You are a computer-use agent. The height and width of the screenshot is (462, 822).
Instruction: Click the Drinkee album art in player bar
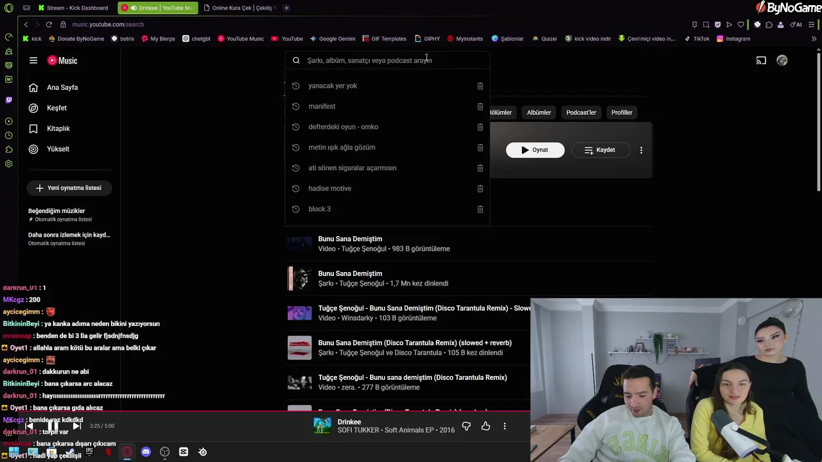click(322, 426)
